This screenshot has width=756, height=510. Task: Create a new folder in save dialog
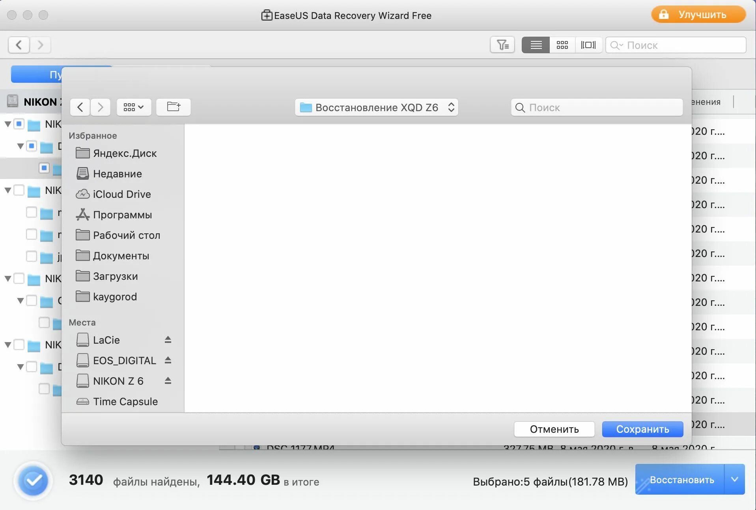tap(173, 107)
